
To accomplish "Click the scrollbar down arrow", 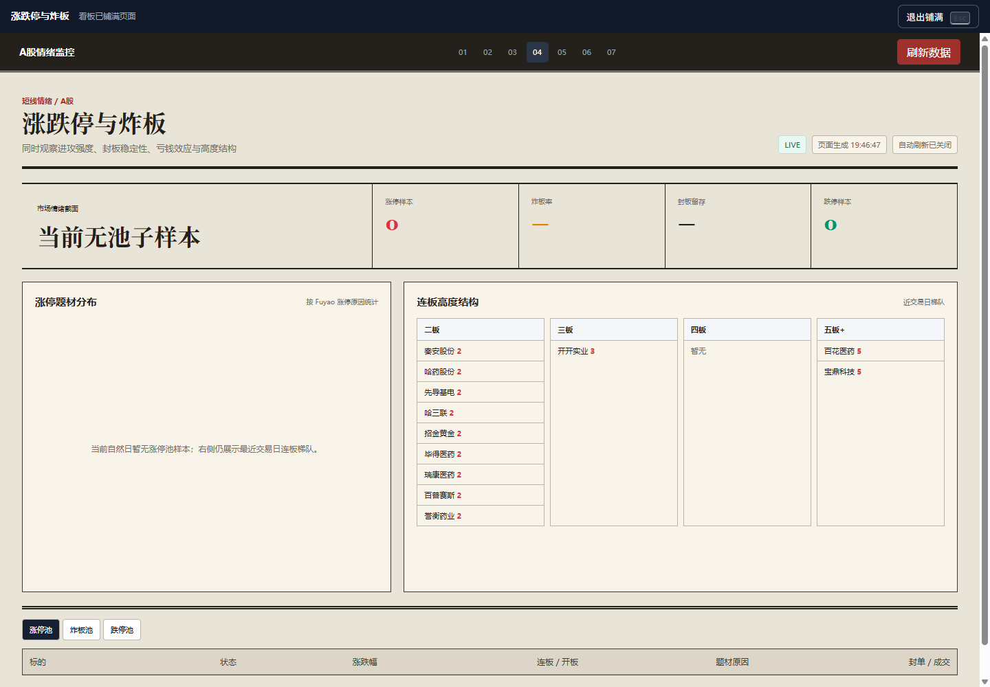I will click(x=984, y=682).
